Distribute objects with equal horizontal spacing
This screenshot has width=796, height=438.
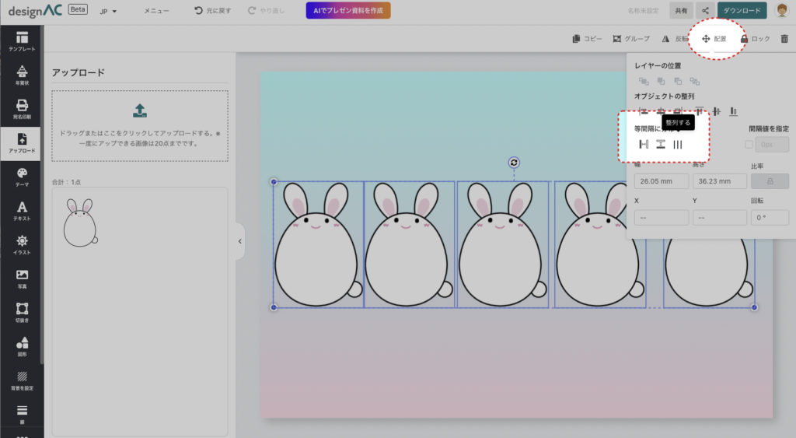(644, 144)
